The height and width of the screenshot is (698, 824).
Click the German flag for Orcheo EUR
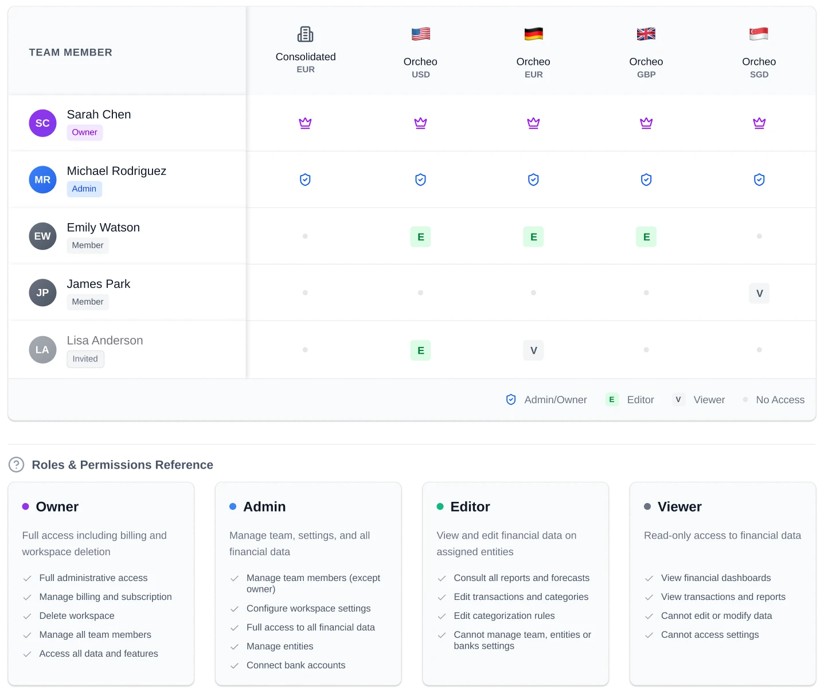coord(533,34)
